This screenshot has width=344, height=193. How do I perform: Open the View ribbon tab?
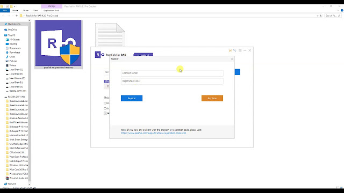35,11
